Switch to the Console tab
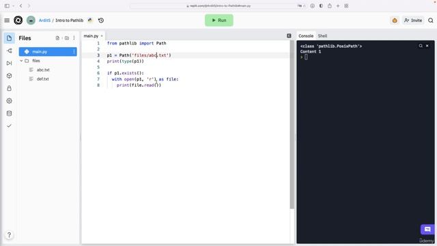Screen dimensions: 437x246 point(306,36)
